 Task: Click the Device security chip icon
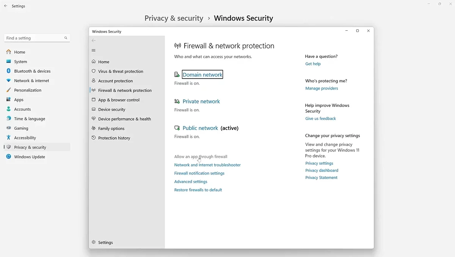[94, 109]
